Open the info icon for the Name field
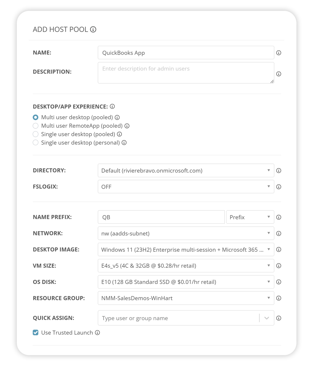The width and height of the screenshot is (313, 366). (x=279, y=53)
